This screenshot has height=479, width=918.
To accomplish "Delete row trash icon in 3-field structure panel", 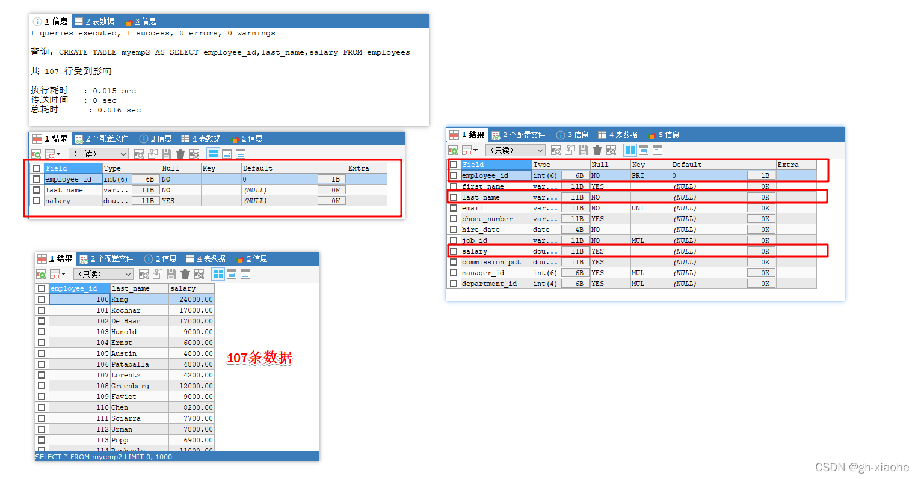I will 180,154.
